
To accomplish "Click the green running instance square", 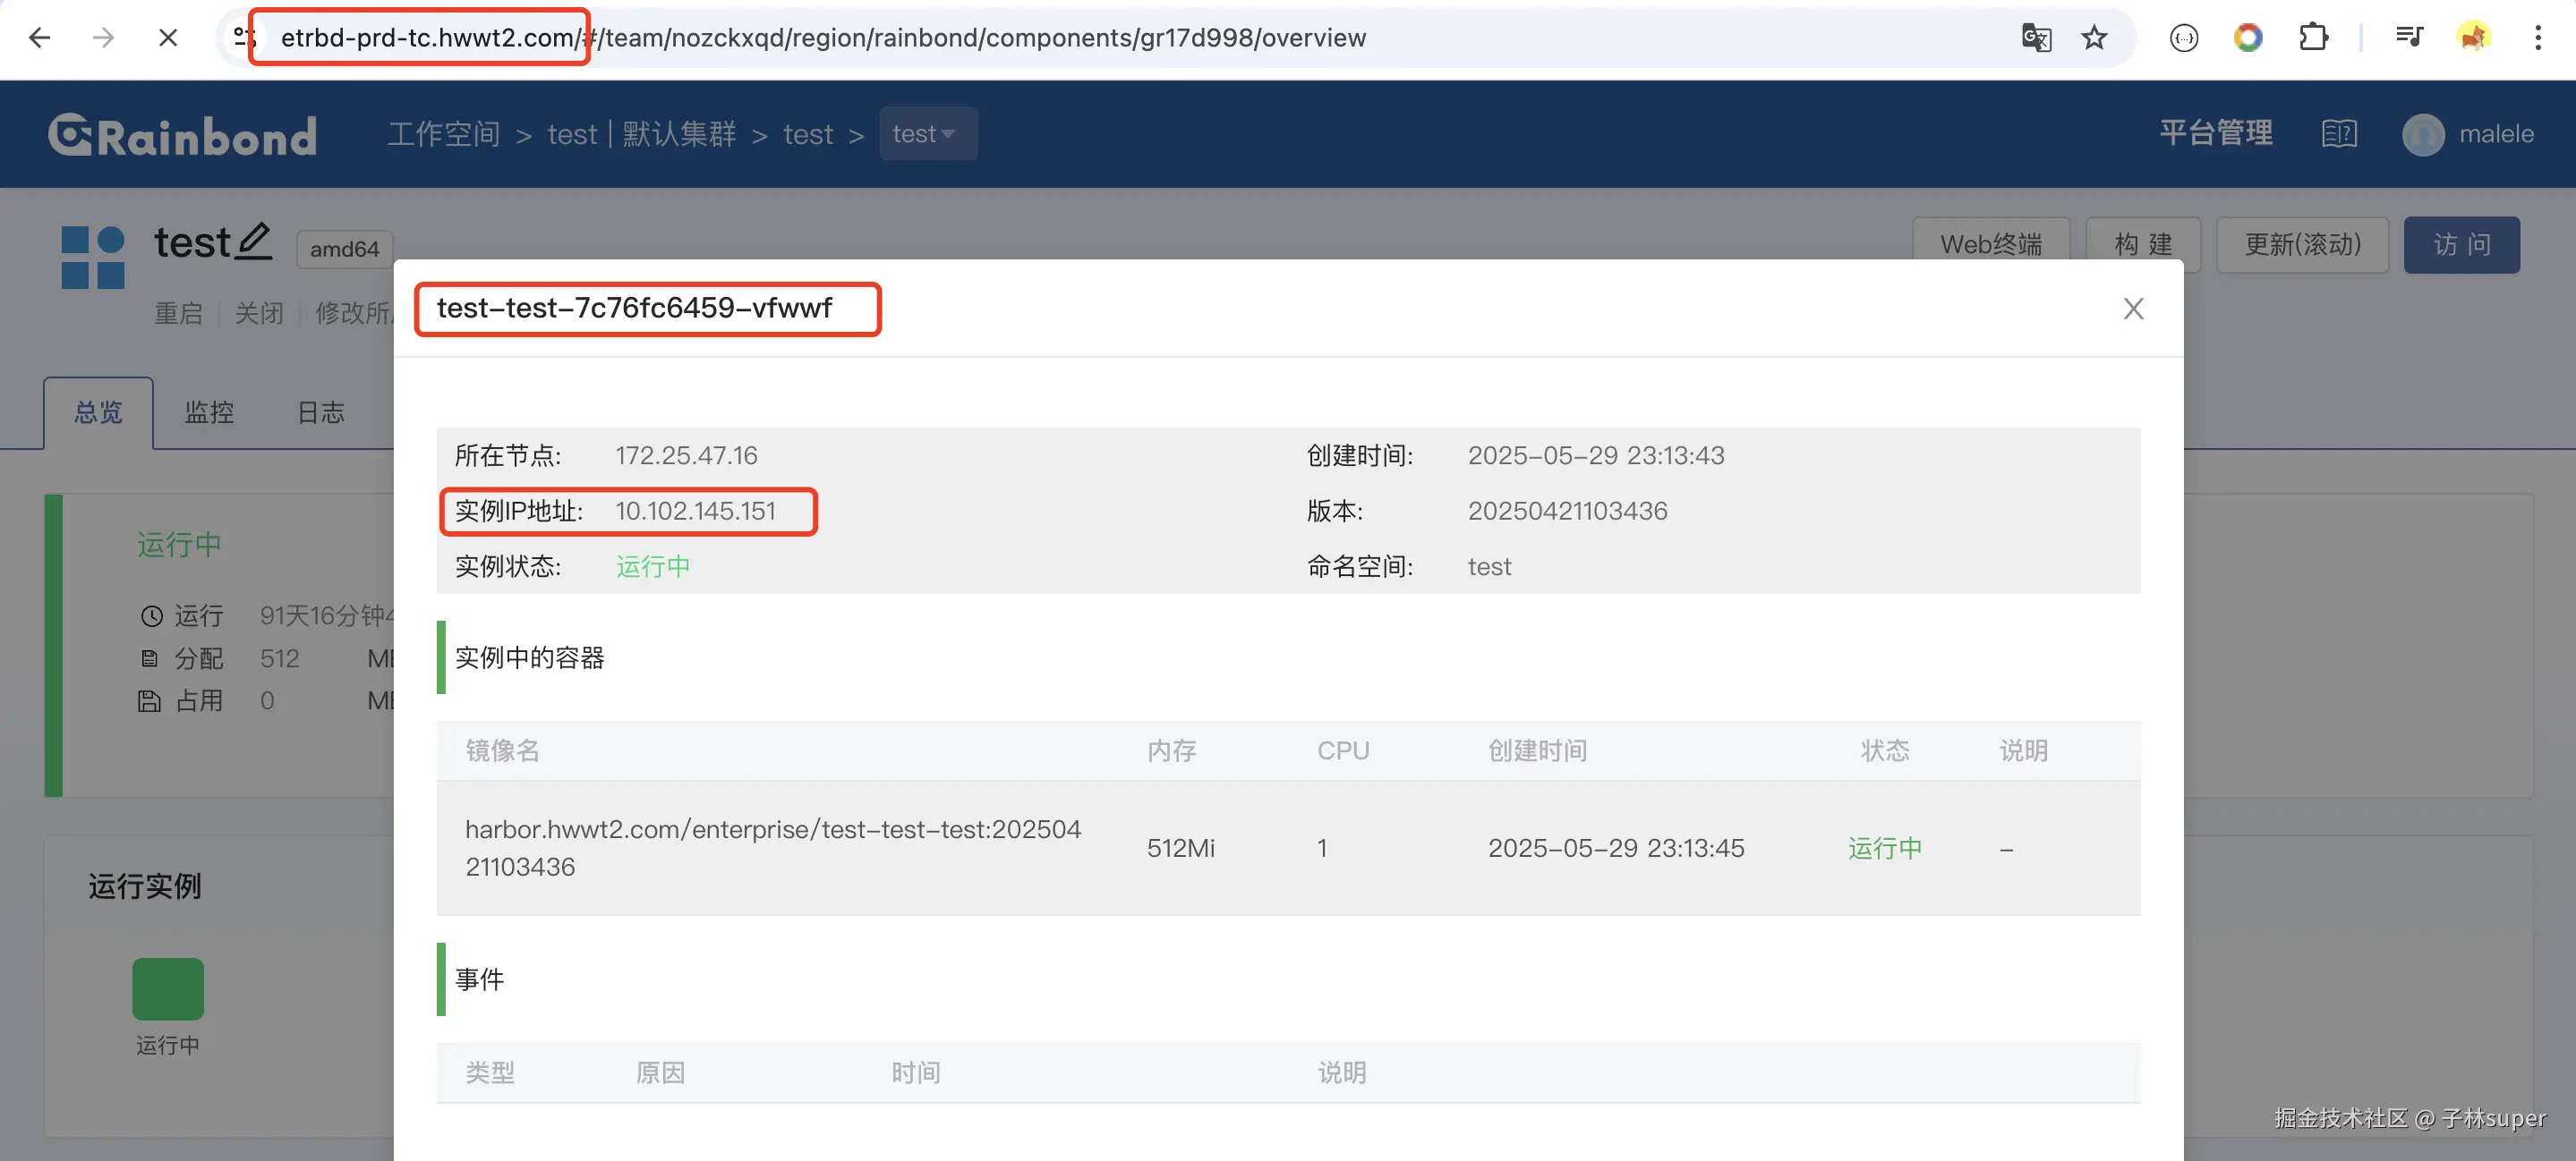I will (x=168, y=988).
